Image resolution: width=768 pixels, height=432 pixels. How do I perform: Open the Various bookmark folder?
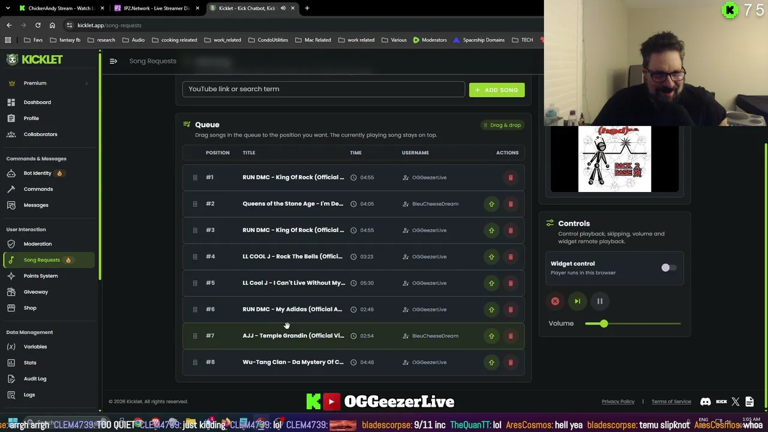(394, 40)
